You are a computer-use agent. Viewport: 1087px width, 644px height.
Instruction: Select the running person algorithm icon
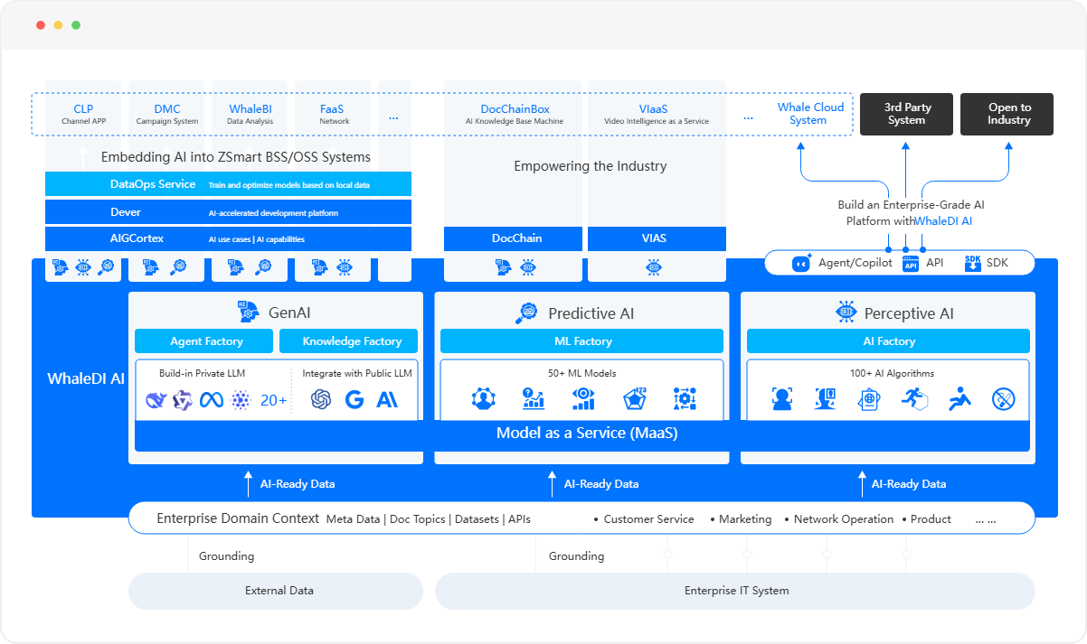click(914, 398)
